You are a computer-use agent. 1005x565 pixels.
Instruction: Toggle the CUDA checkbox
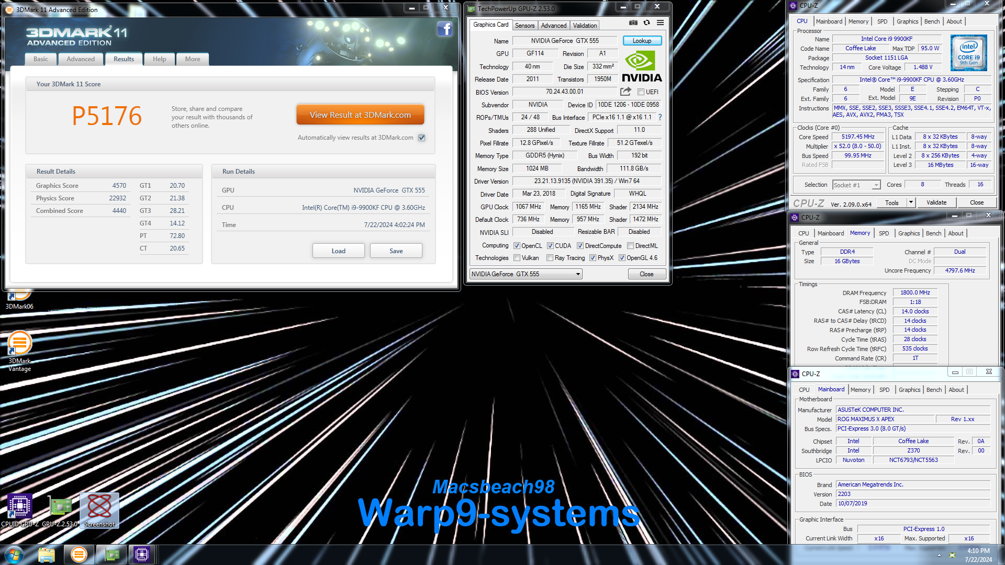[550, 246]
